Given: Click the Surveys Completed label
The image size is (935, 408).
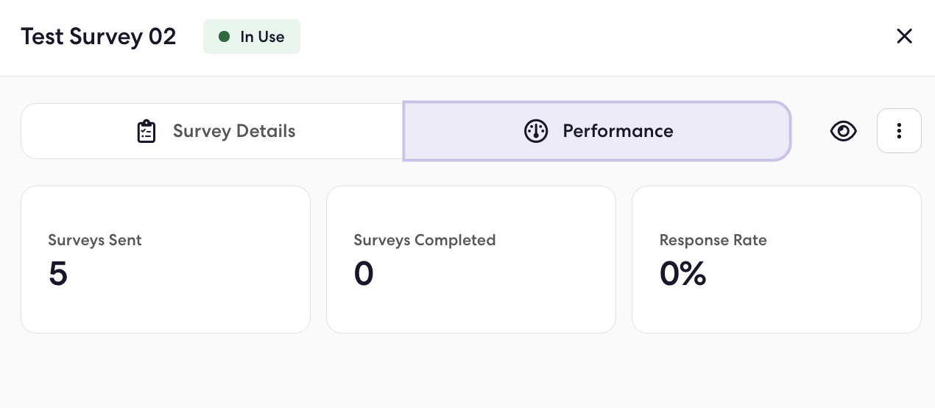Looking at the screenshot, I should pos(425,240).
